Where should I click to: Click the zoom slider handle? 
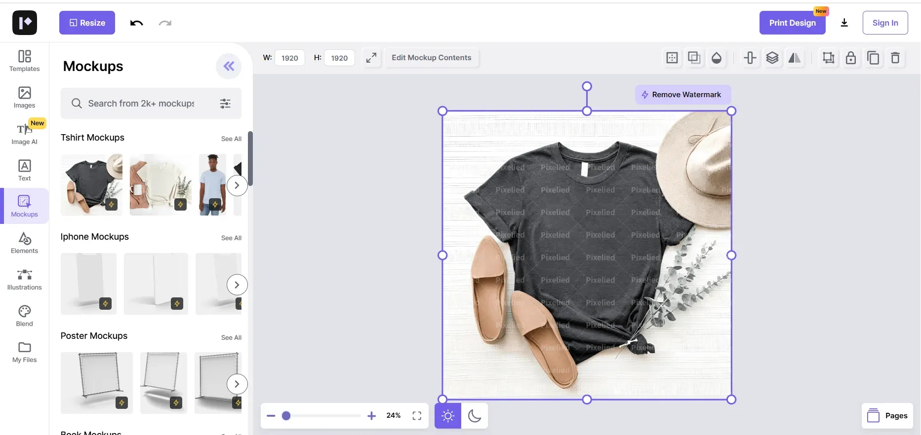click(x=286, y=416)
